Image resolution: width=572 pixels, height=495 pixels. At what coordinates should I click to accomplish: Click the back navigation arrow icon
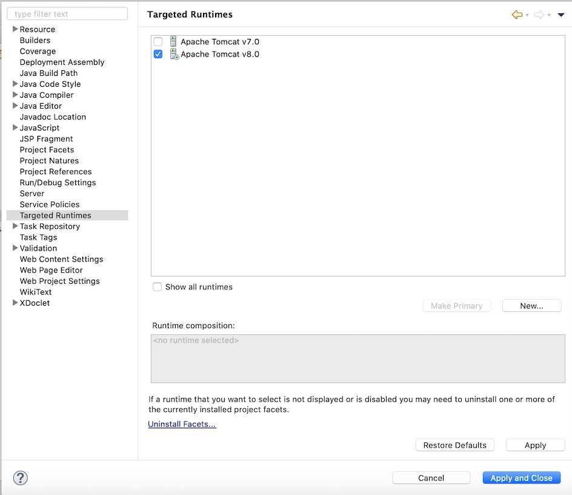point(517,15)
